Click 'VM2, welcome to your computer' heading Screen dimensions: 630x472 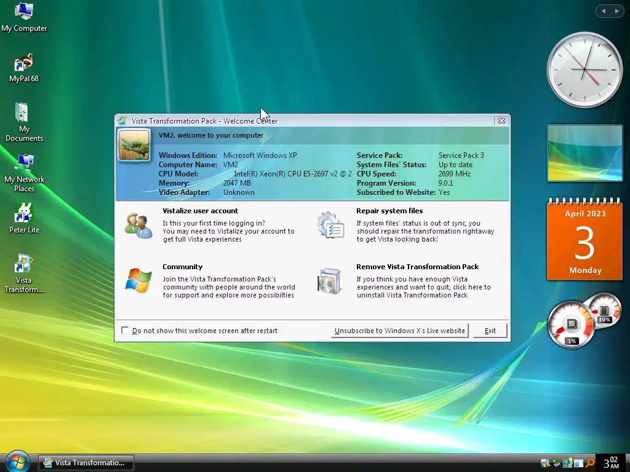pyautogui.click(x=211, y=135)
